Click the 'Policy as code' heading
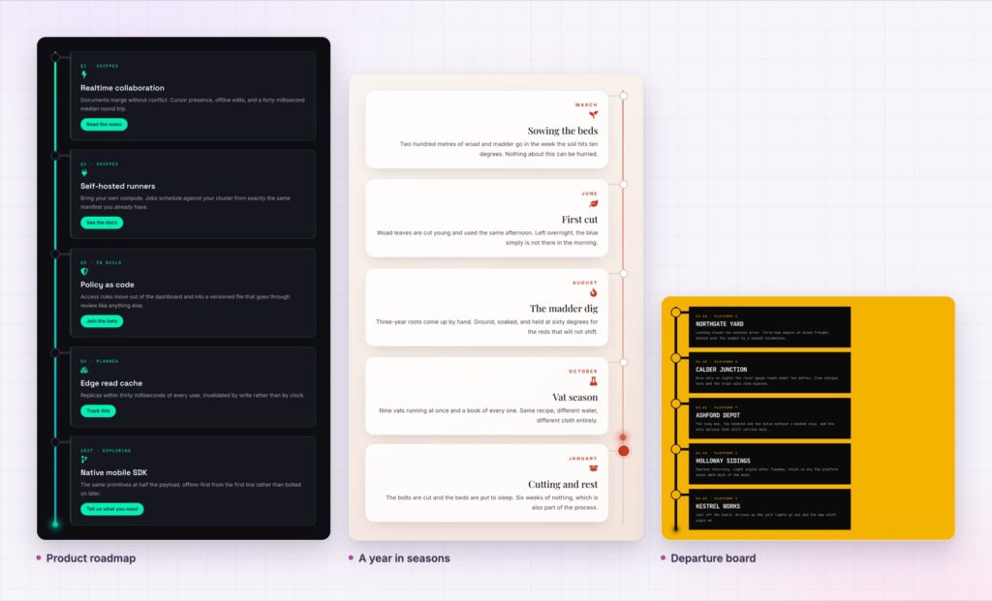The width and height of the screenshot is (992, 601). click(107, 285)
